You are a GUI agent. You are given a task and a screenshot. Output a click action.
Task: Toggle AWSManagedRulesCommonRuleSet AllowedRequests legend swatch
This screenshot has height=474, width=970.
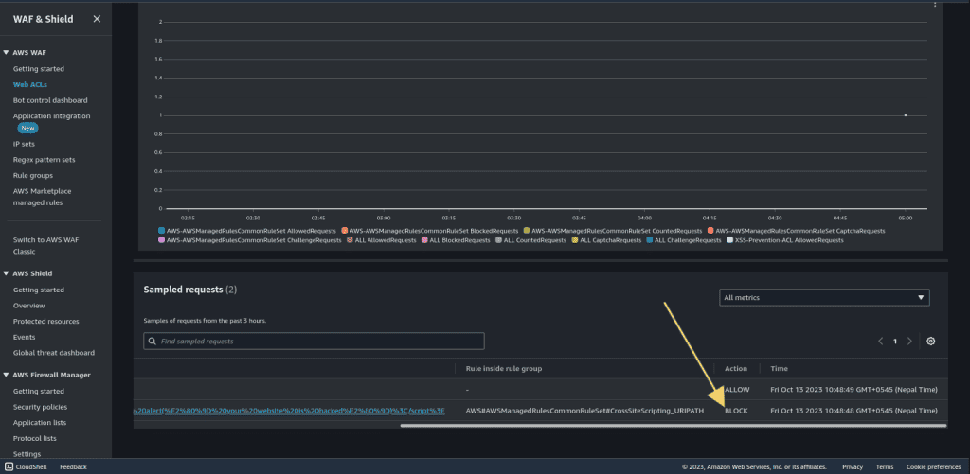(161, 231)
